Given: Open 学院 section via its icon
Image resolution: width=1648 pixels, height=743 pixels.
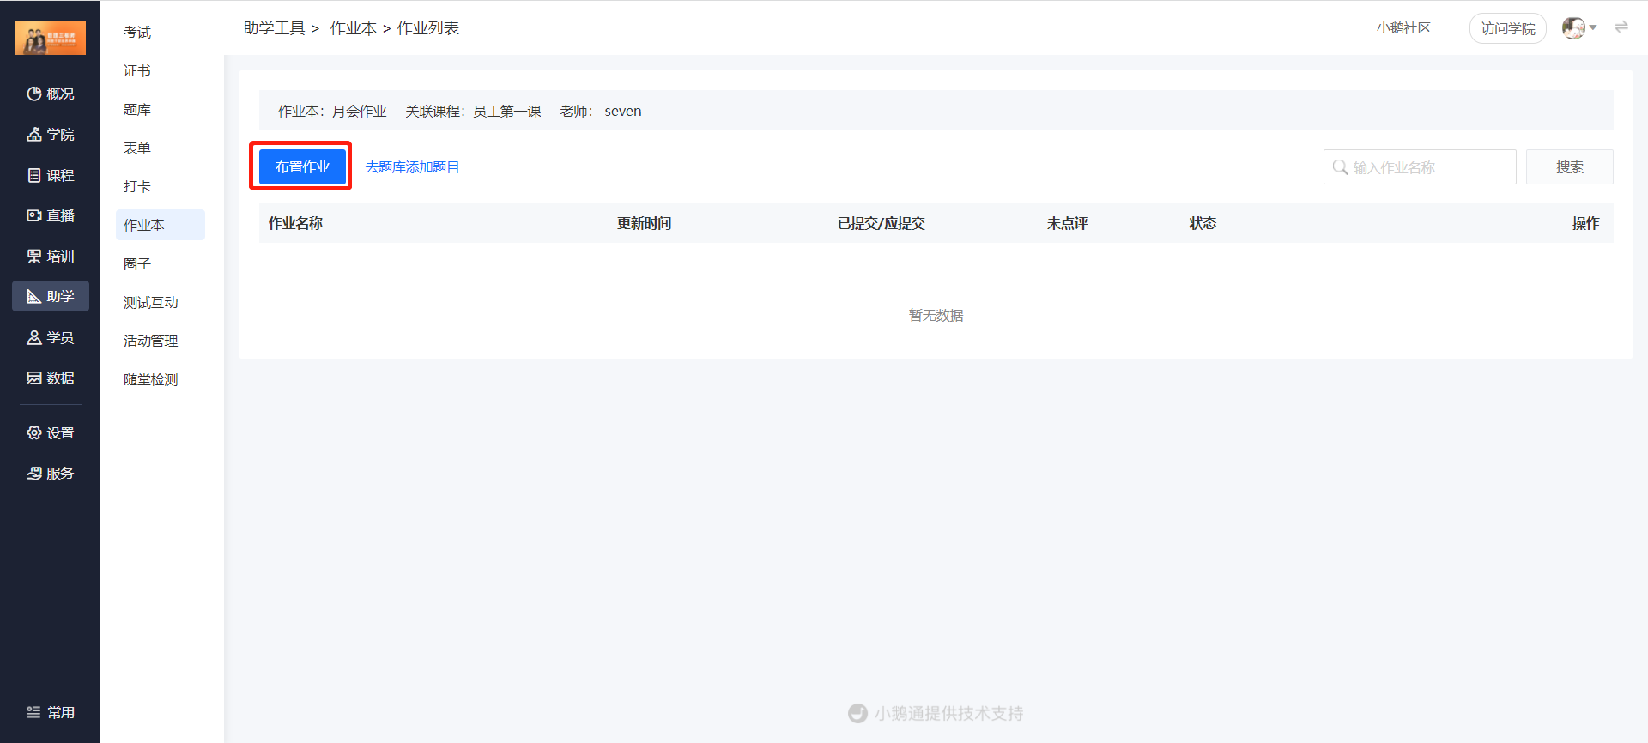Looking at the screenshot, I should [x=33, y=135].
